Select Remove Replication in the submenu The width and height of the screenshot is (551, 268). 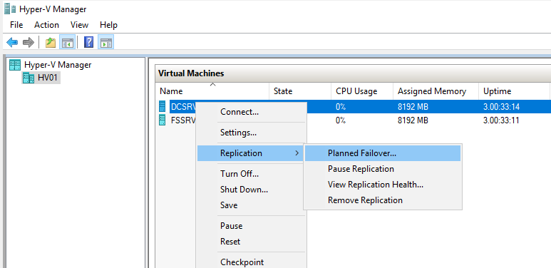click(x=383, y=200)
